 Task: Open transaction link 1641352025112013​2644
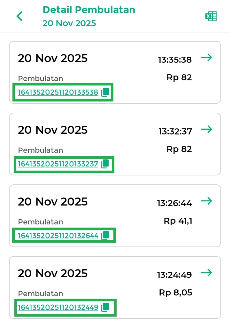(x=58, y=236)
